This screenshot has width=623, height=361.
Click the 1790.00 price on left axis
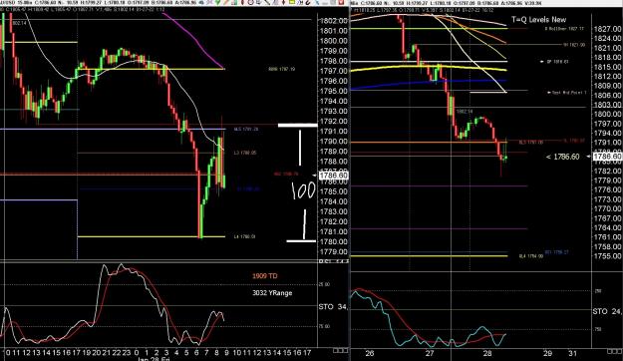(x=334, y=142)
